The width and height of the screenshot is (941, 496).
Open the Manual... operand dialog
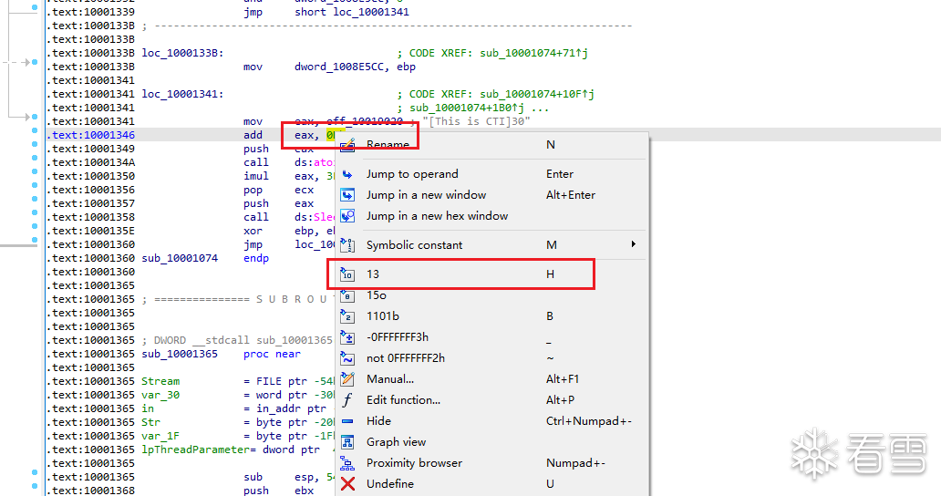click(389, 379)
